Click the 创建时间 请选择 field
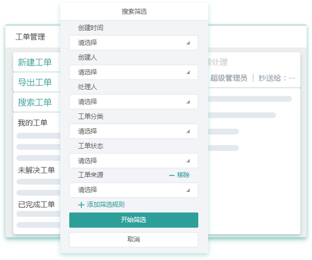 tap(134, 43)
